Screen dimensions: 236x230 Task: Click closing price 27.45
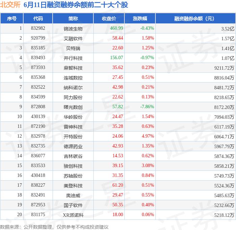pos(118,77)
